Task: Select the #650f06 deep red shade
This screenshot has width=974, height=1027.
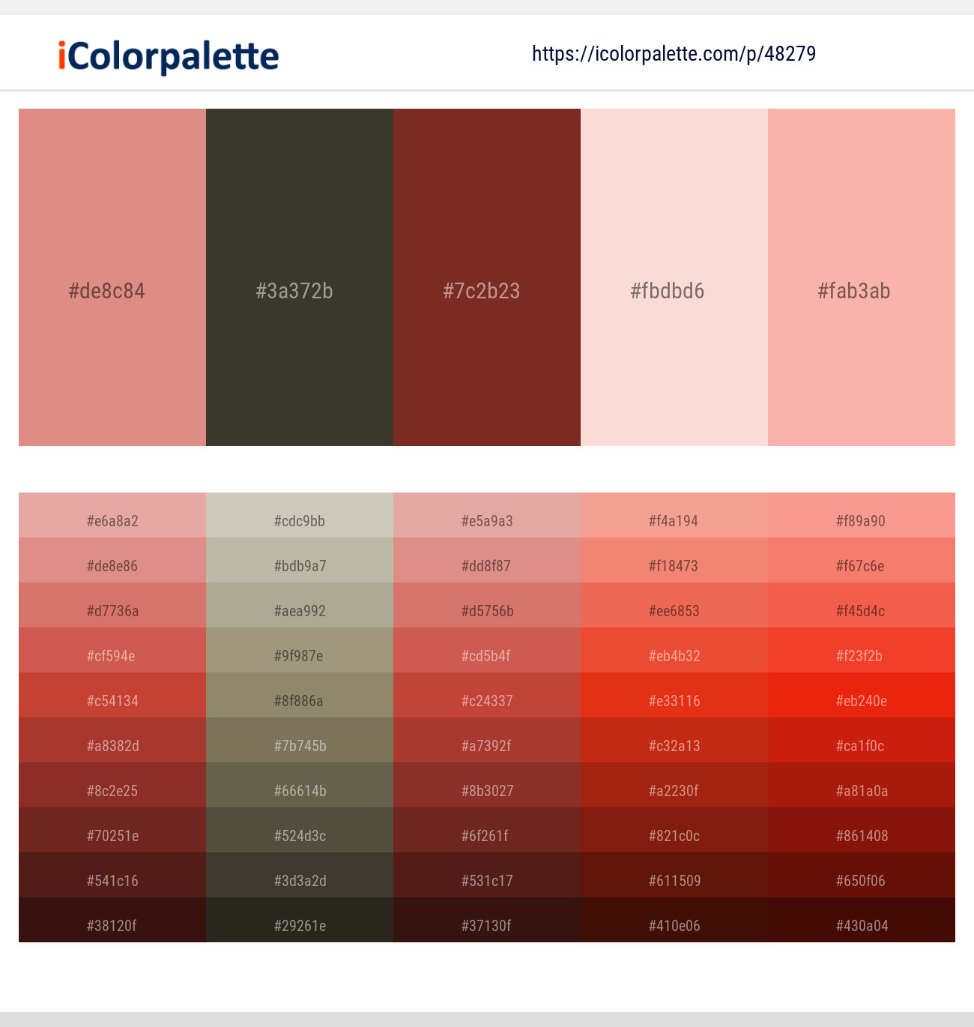Action: click(x=861, y=881)
